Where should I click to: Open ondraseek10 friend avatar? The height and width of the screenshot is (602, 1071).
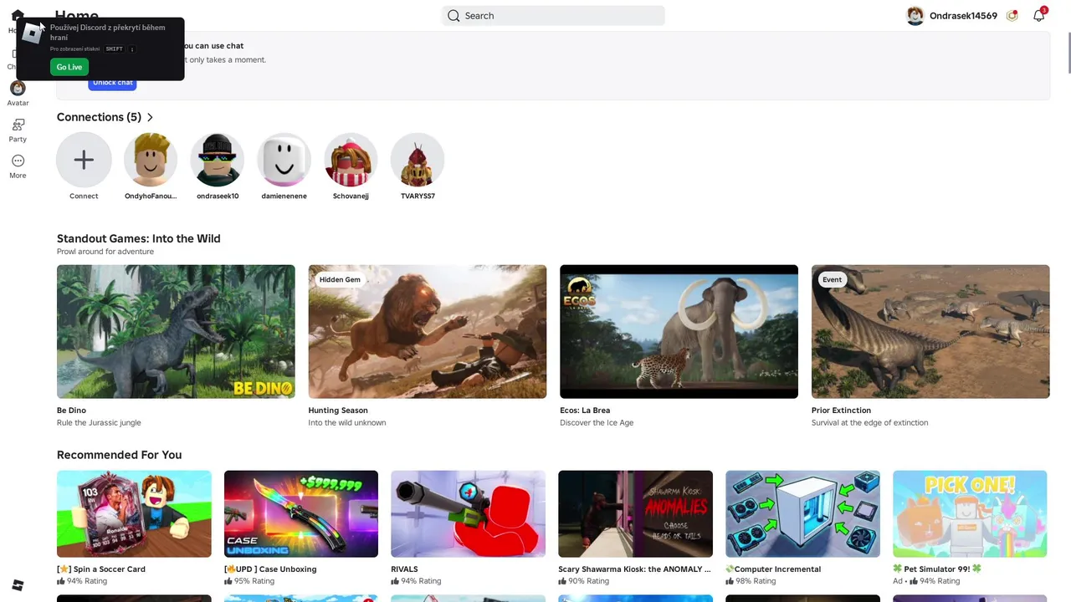click(218, 160)
